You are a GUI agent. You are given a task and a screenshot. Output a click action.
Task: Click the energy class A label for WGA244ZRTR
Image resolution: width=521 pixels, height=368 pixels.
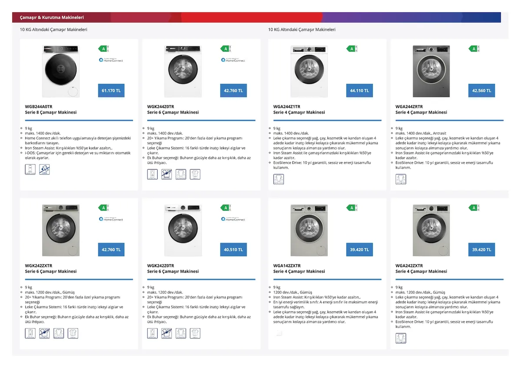(x=474, y=49)
